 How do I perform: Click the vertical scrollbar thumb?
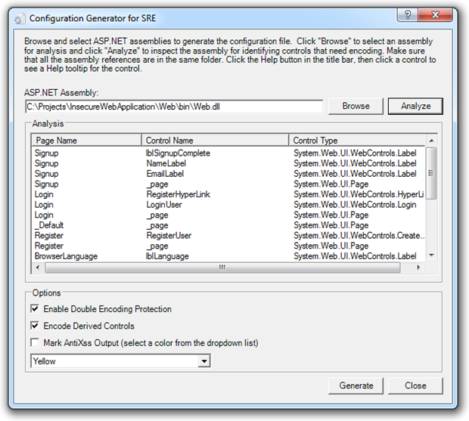(431, 173)
